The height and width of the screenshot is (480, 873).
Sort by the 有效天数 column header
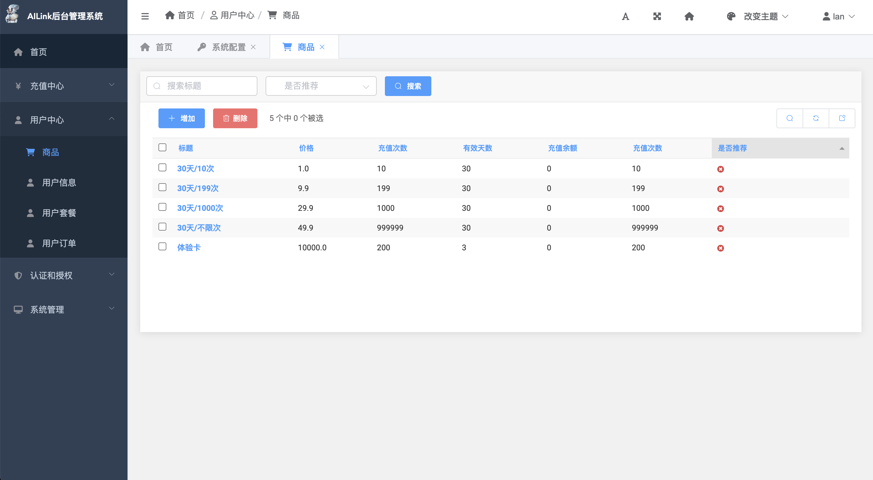tap(477, 148)
